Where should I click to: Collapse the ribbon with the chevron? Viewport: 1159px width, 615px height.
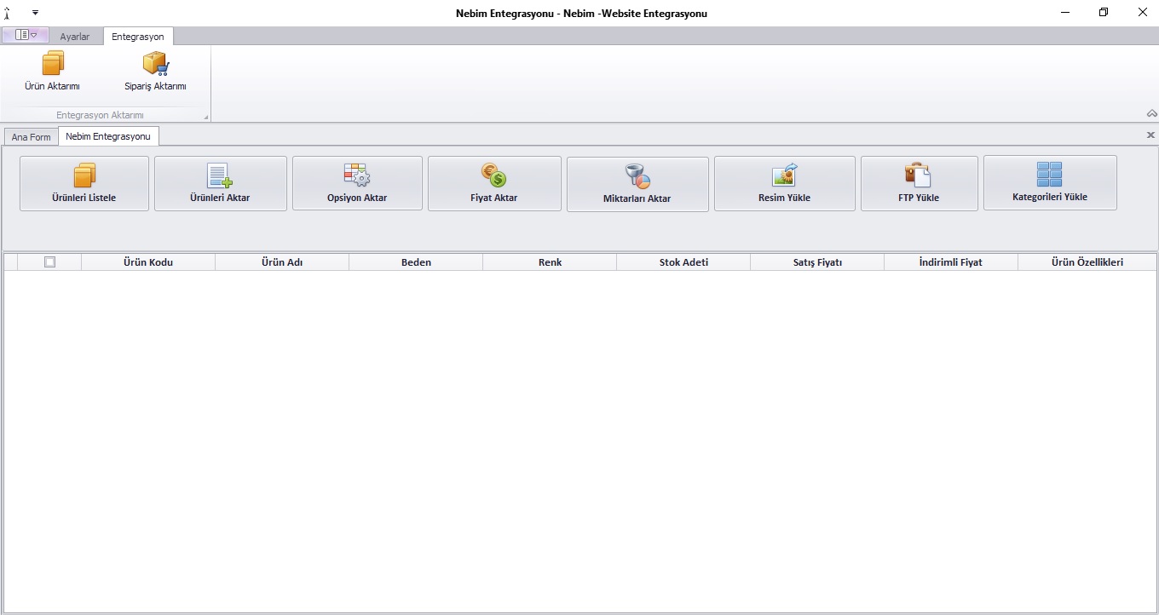[x=1151, y=113]
